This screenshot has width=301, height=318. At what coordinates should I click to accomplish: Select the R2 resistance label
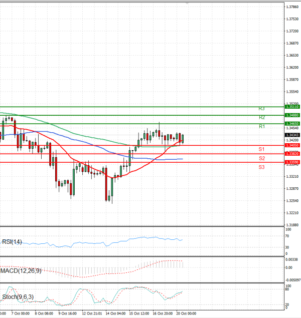pos(261,118)
